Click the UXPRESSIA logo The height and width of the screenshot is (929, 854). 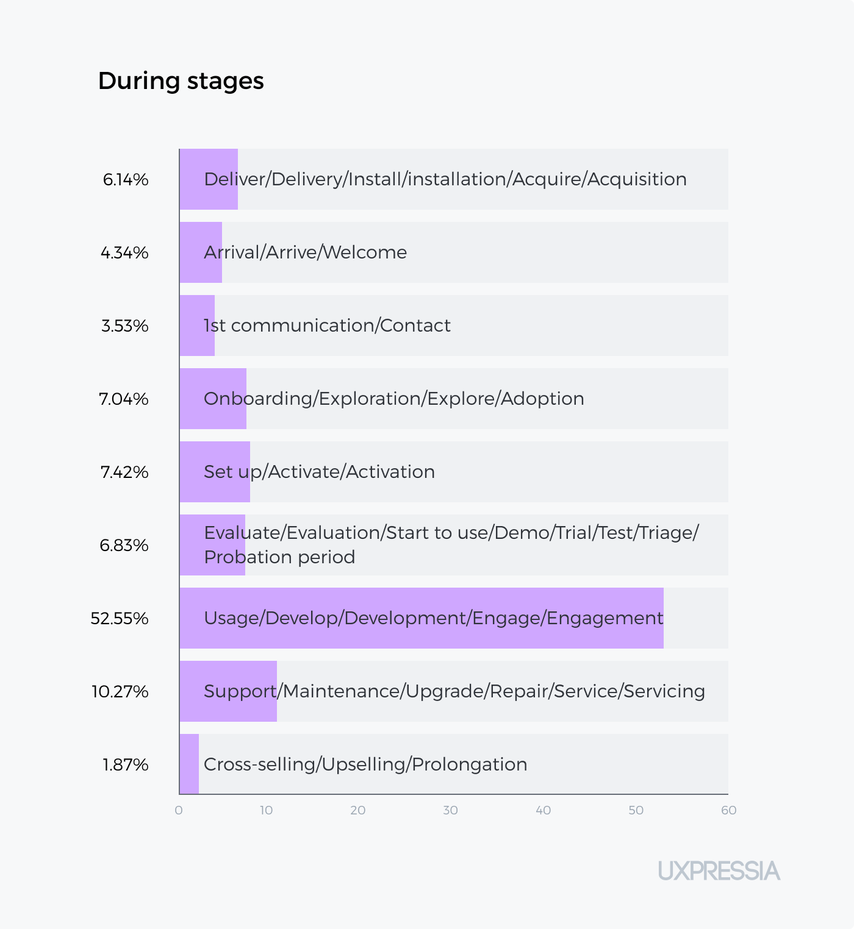tap(719, 870)
